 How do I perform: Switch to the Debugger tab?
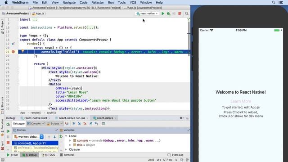click(19, 124)
